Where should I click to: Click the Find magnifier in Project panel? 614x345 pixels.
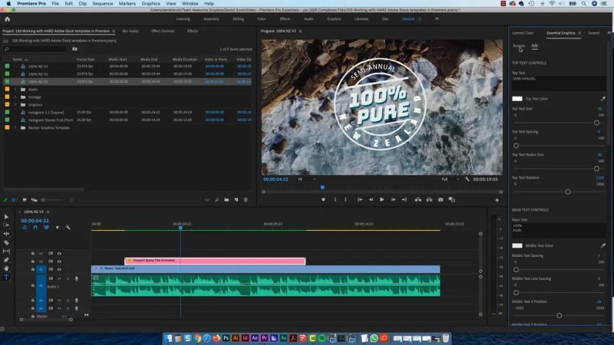[x=216, y=200]
